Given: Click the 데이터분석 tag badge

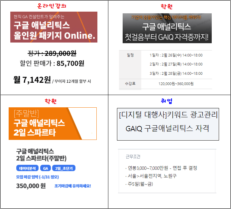Looking at the screenshot, I should 27,168.
